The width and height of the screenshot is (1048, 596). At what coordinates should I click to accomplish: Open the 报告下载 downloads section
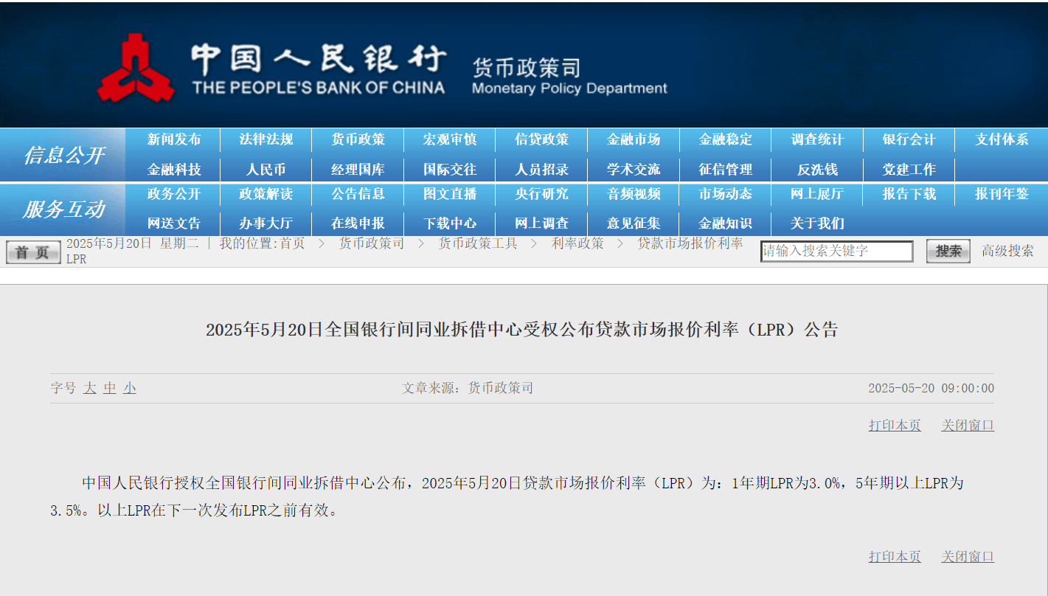point(908,195)
